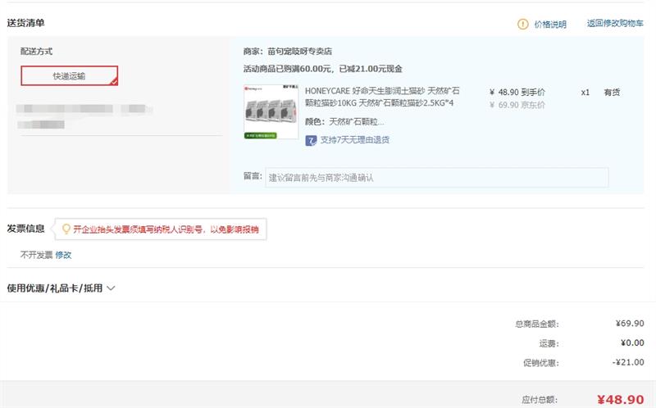Screen dimensions: 656x408
Task: Click the orange price info warning icon
Action: 523,25
